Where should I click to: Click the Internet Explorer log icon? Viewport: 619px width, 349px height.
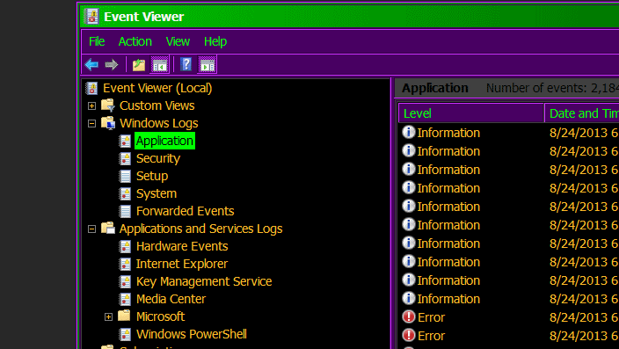tap(125, 264)
